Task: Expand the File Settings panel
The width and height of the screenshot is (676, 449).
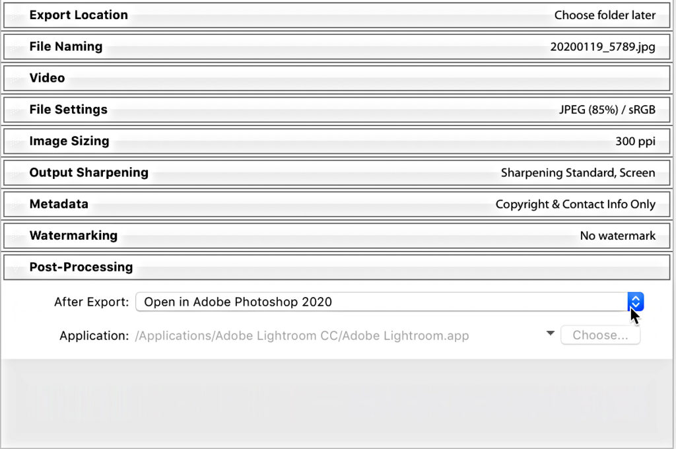Action: coord(337,110)
